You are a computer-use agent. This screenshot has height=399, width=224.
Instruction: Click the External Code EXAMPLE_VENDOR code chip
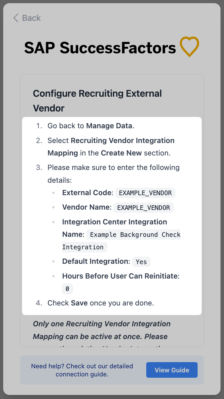(145, 193)
